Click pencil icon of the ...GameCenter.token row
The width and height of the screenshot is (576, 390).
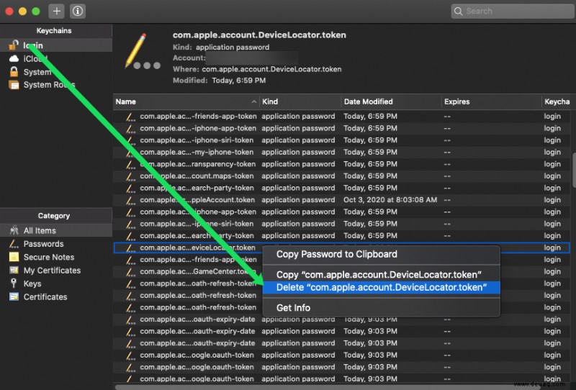coord(130,272)
